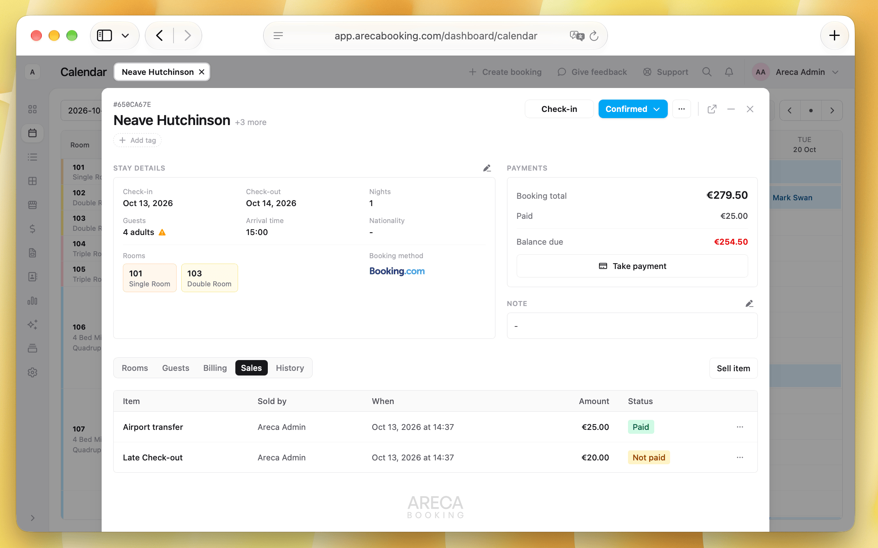Click Take payment button
Viewport: 878px width, 548px height.
(x=632, y=266)
